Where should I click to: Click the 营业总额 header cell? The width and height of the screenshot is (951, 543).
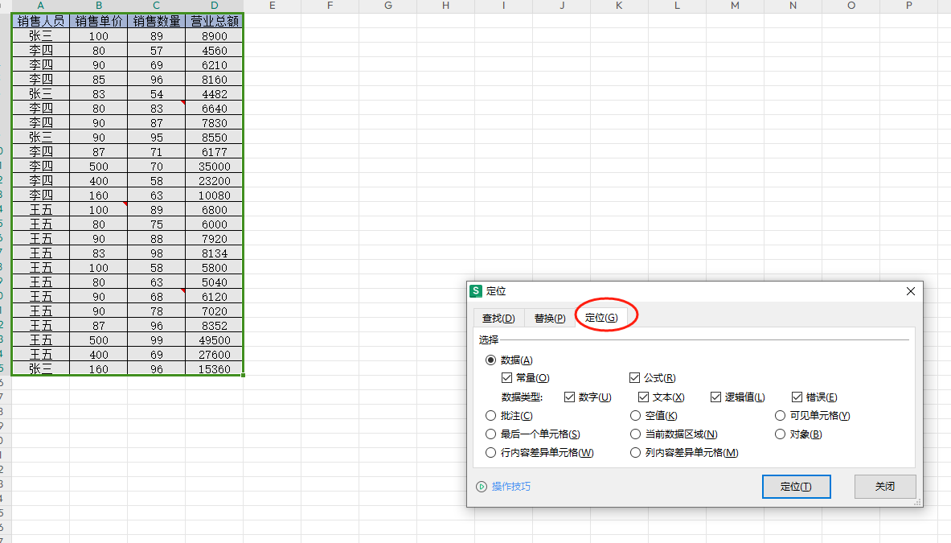pos(214,21)
